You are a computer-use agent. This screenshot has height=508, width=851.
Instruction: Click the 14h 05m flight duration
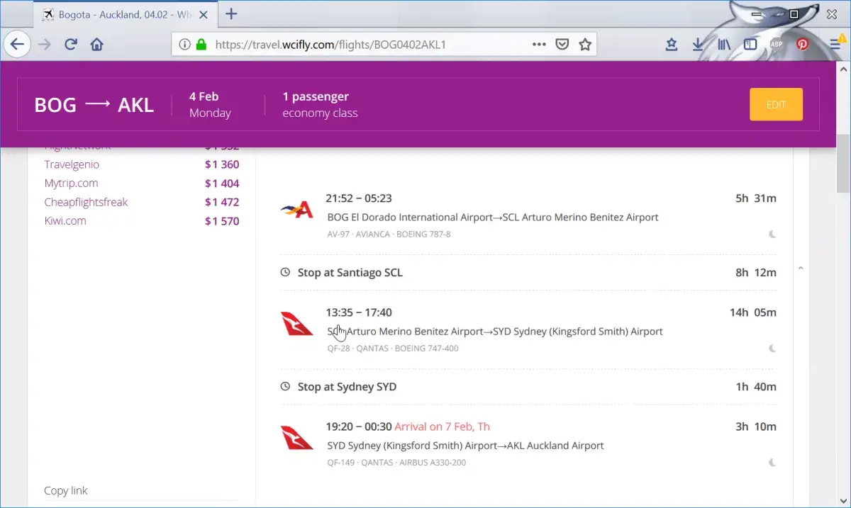(x=753, y=312)
